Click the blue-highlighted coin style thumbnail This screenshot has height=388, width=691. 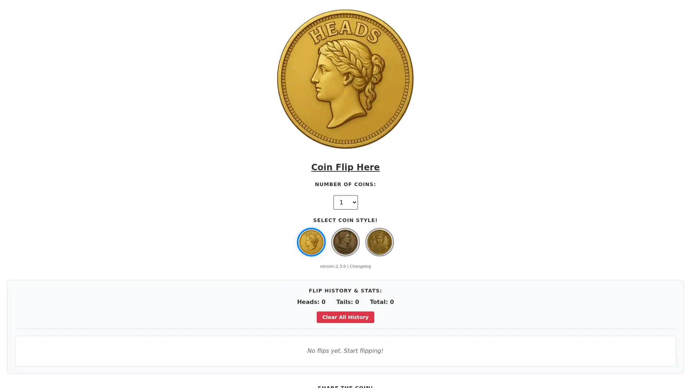click(311, 242)
